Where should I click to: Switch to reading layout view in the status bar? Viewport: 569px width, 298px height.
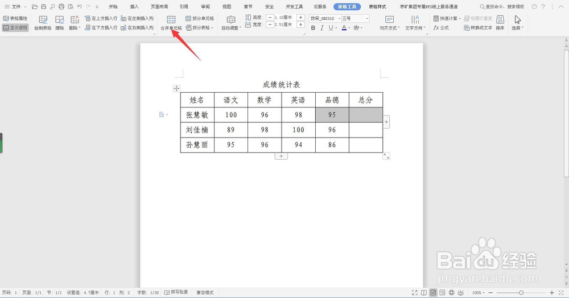point(424,292)
